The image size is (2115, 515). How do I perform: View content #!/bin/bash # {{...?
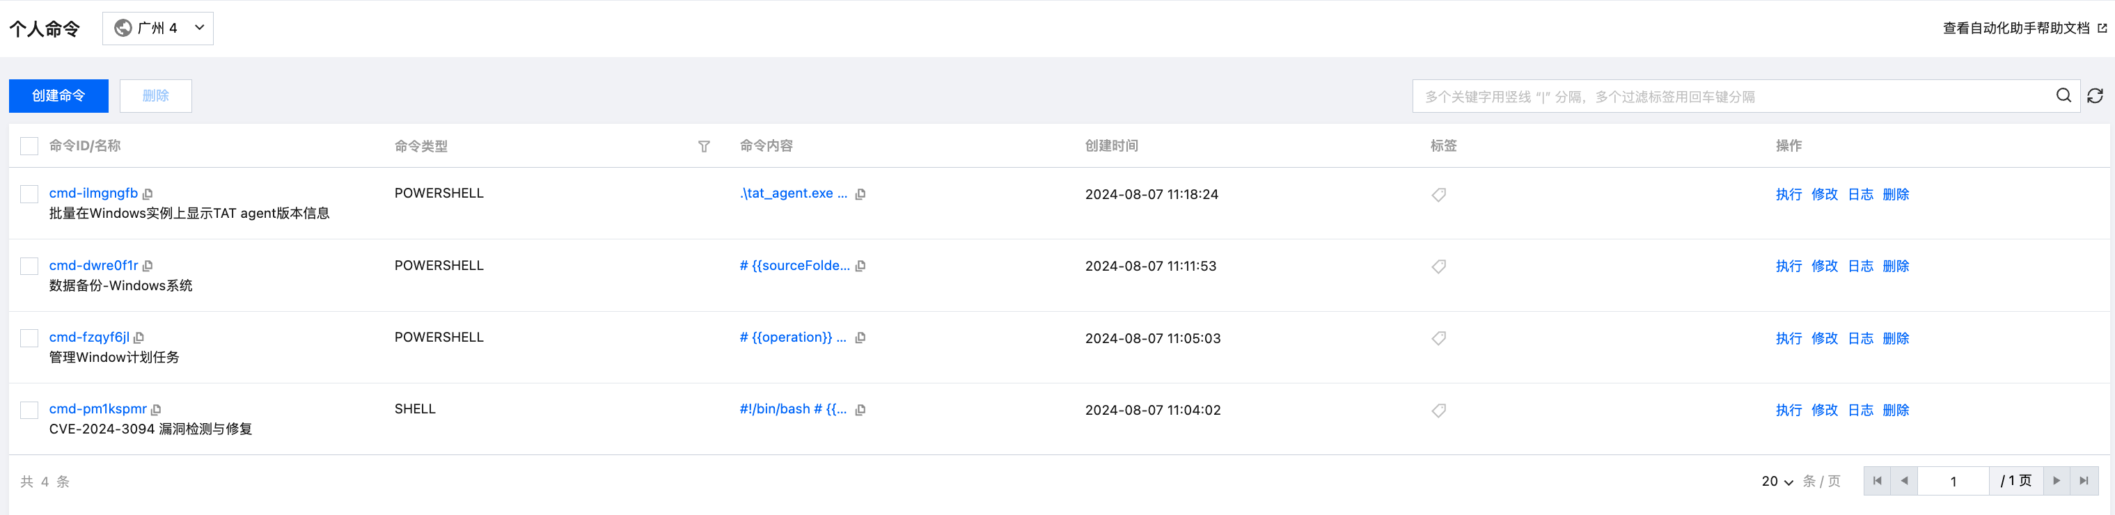[x=793, y=409]
